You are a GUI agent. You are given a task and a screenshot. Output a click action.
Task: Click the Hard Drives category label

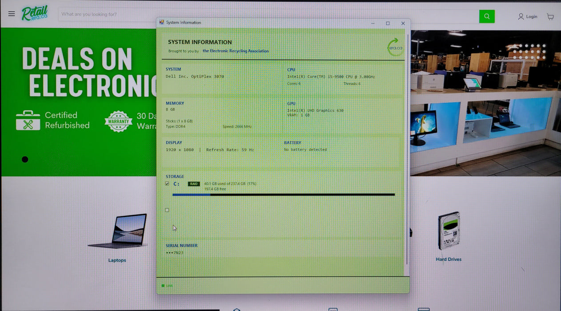click(x=449, y=259)
